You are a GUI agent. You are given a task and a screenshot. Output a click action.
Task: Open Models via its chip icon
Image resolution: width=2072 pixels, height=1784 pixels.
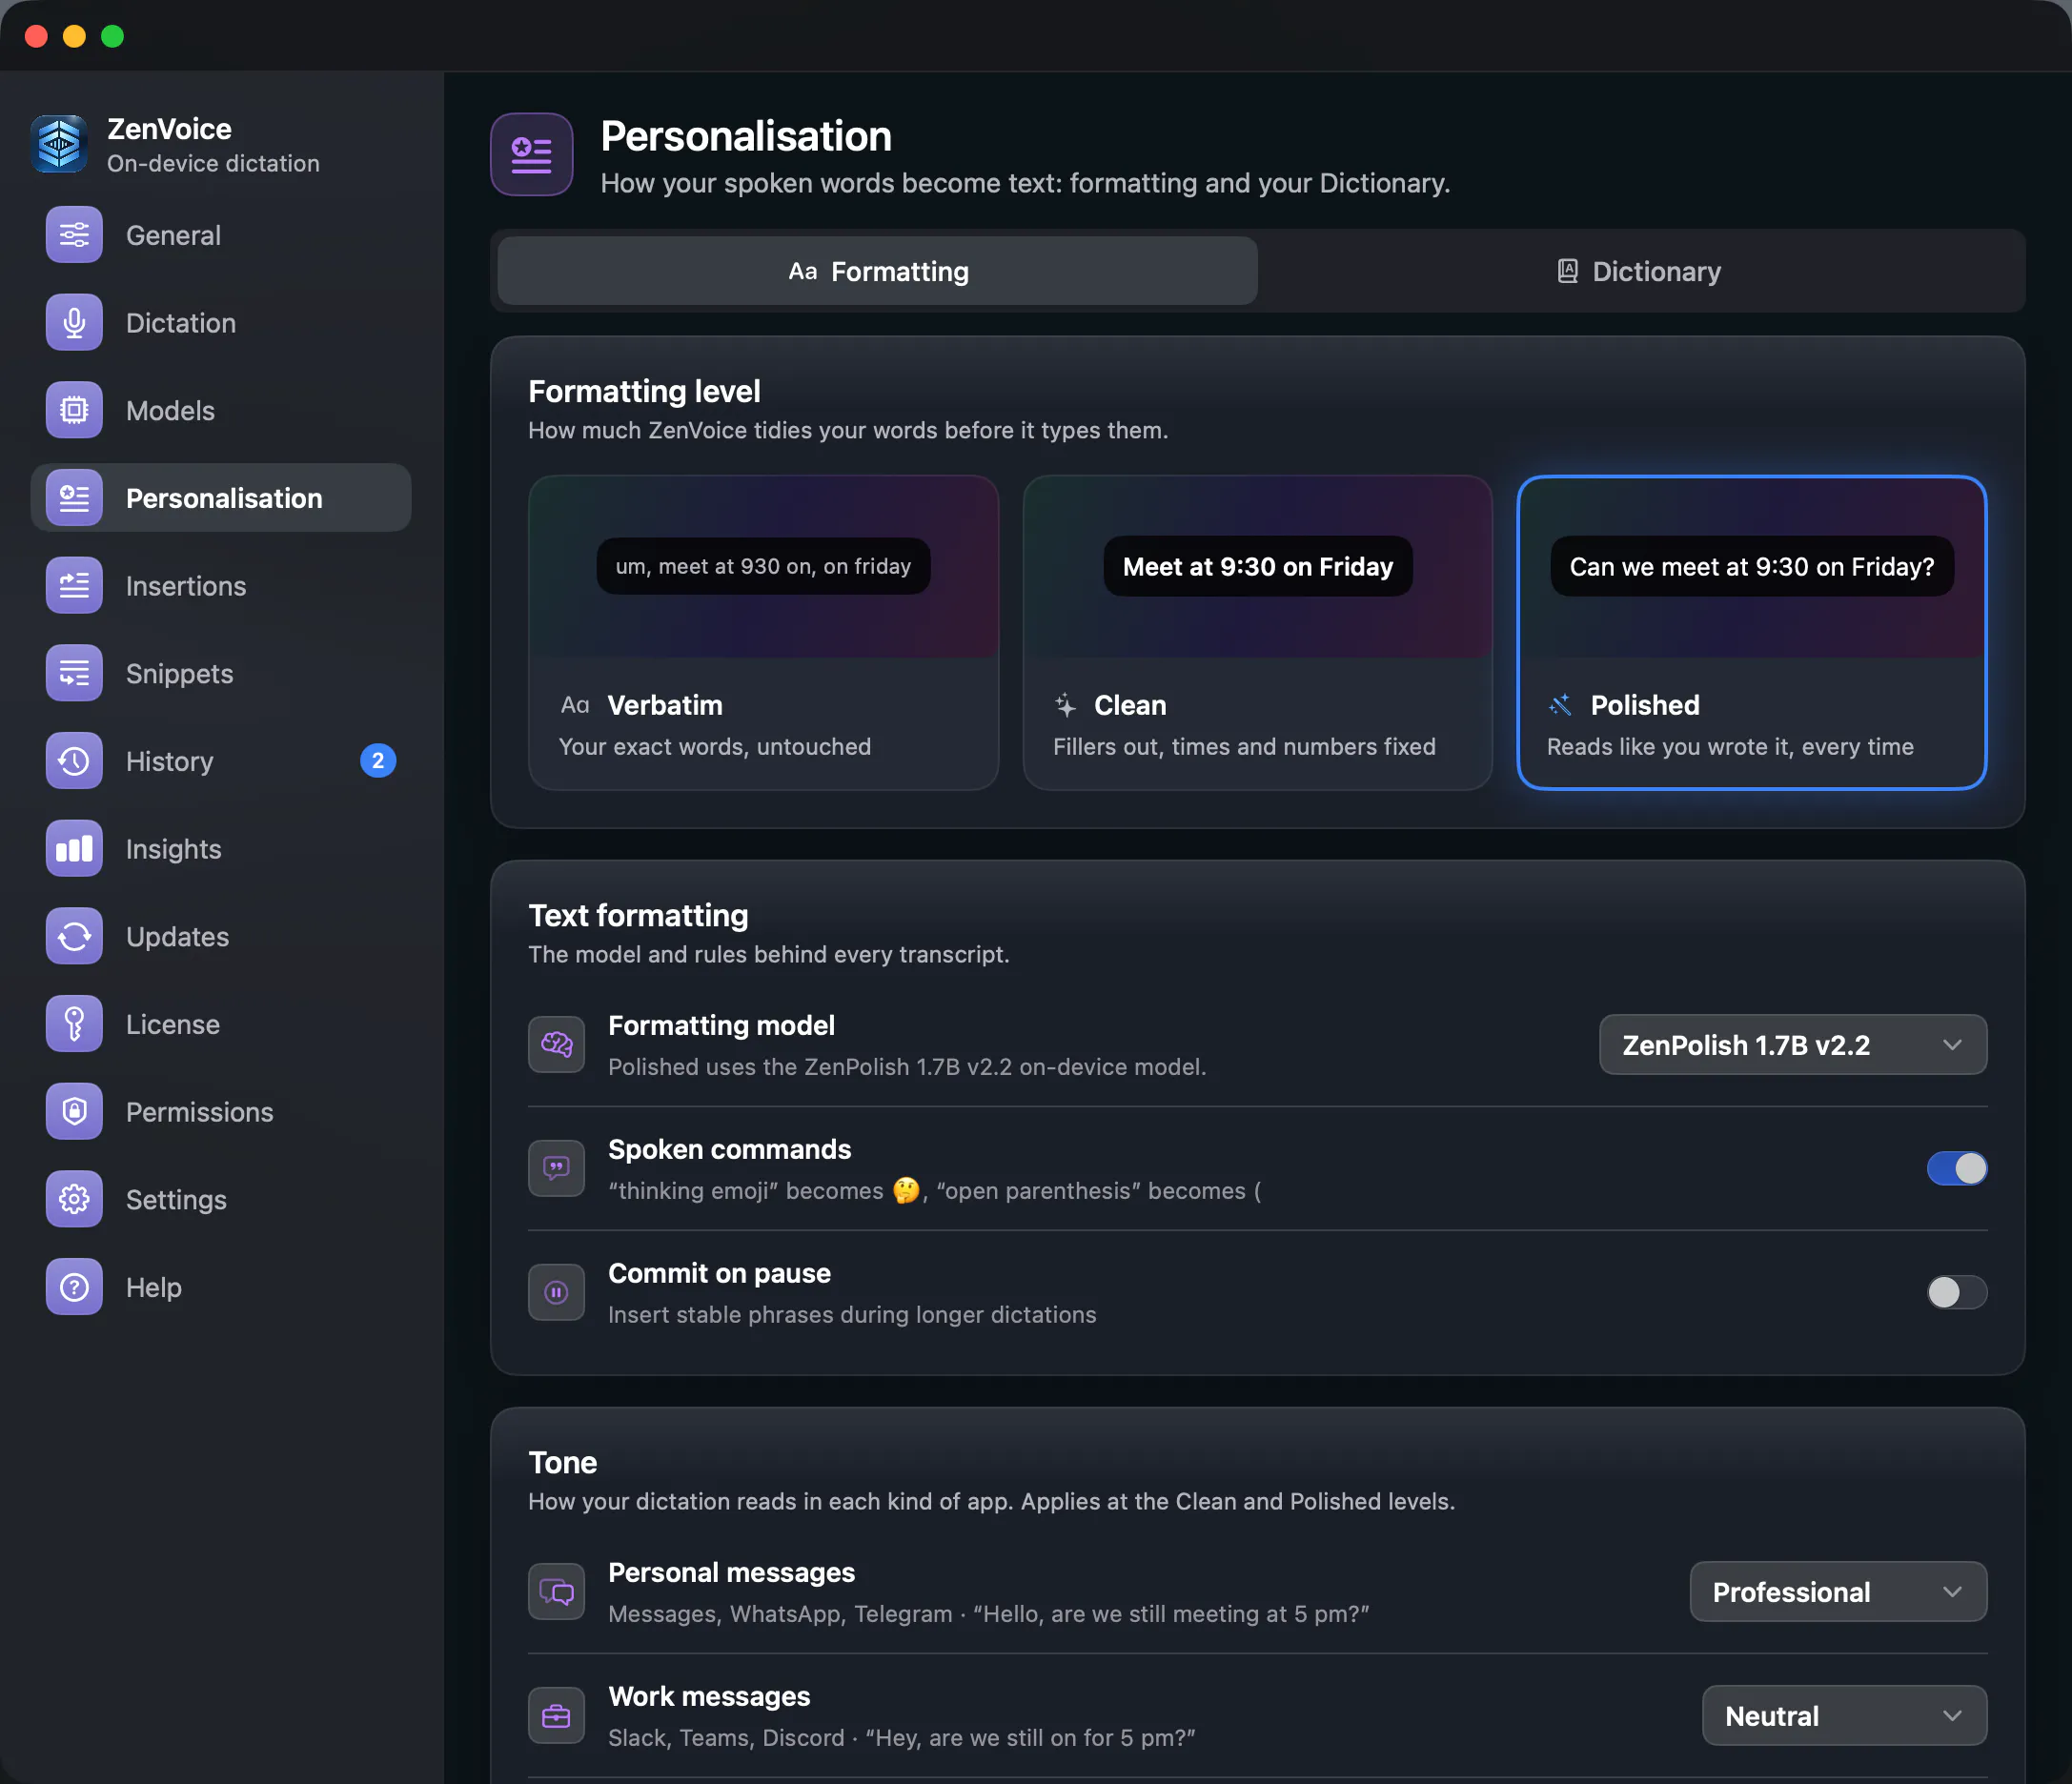74,410
